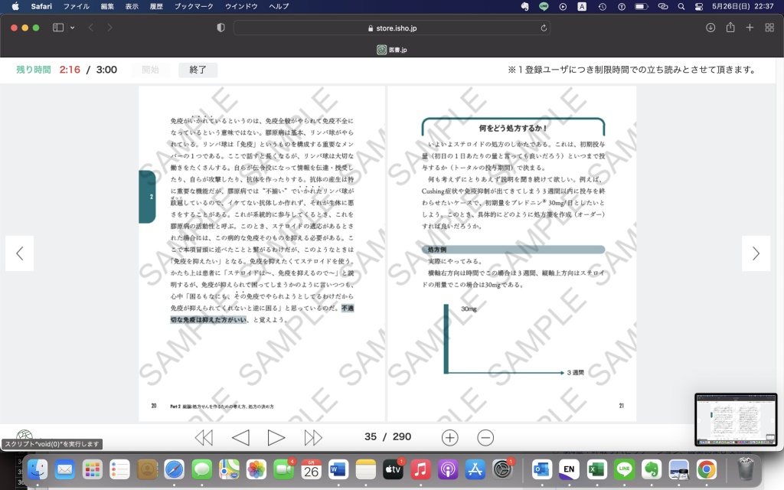Jump to the first page with double-left arrow
This screenshot has height=490, width=784.
(x=204, y=437)
